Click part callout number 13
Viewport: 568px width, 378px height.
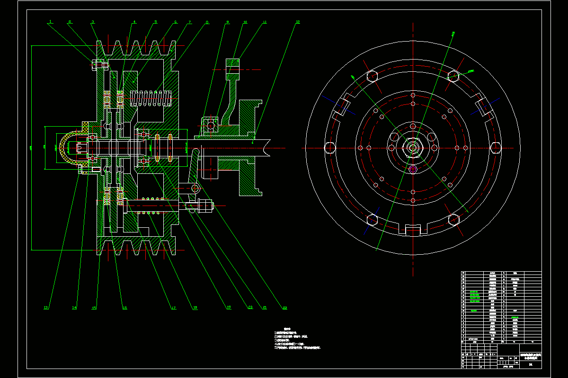tap(46, 308)
